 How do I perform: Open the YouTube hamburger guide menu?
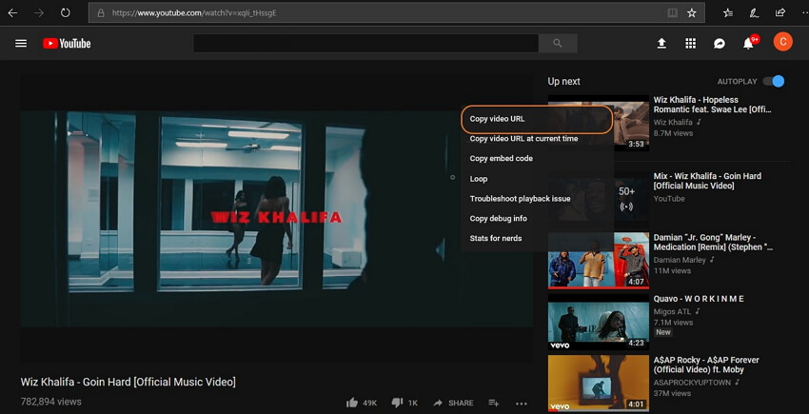[21, 44]
